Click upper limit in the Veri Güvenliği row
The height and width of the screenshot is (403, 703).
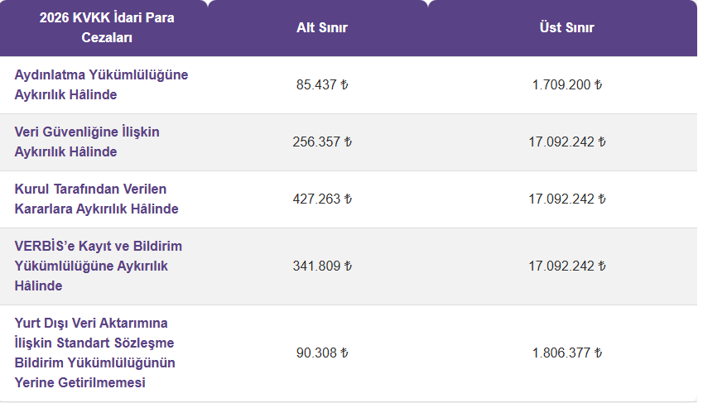tap(566, 142)
